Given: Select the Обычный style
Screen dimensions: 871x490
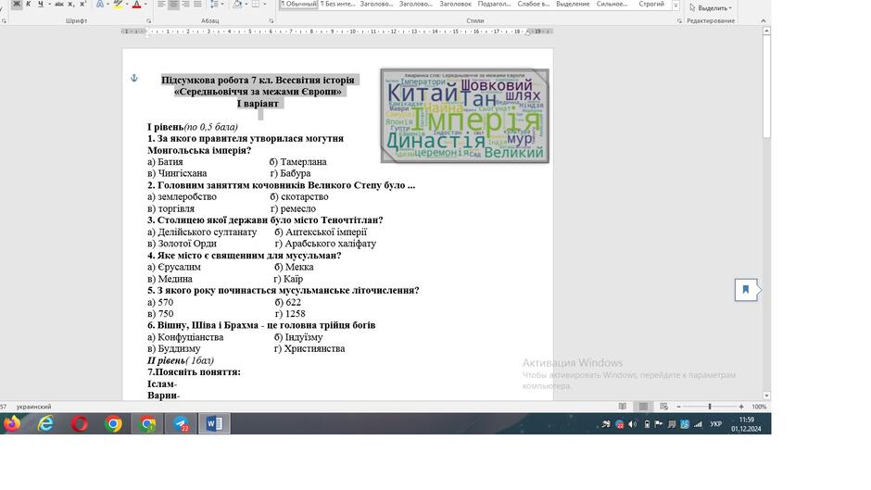Looking at the screenshot, I should [x=299, y=4].
